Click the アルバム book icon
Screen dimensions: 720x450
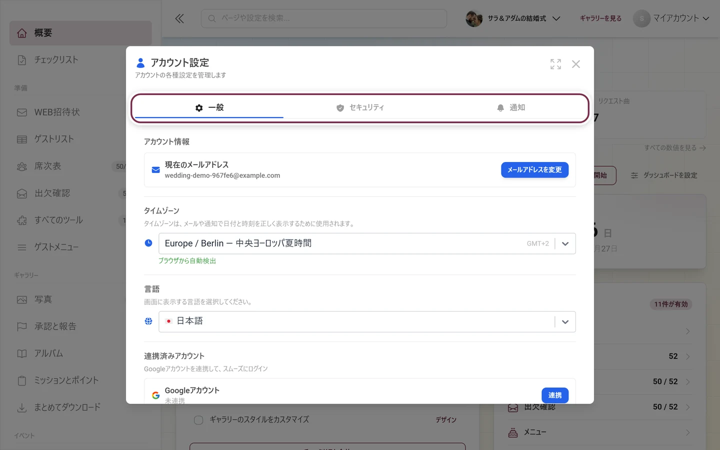[22, 354]
